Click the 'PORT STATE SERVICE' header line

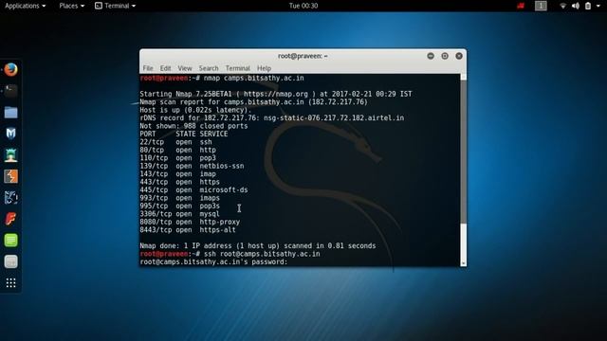pos(184,135)
